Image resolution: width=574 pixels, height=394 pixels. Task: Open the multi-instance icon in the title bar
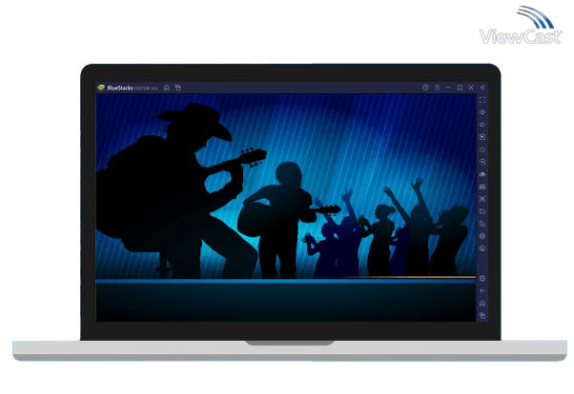click(178, 88)
